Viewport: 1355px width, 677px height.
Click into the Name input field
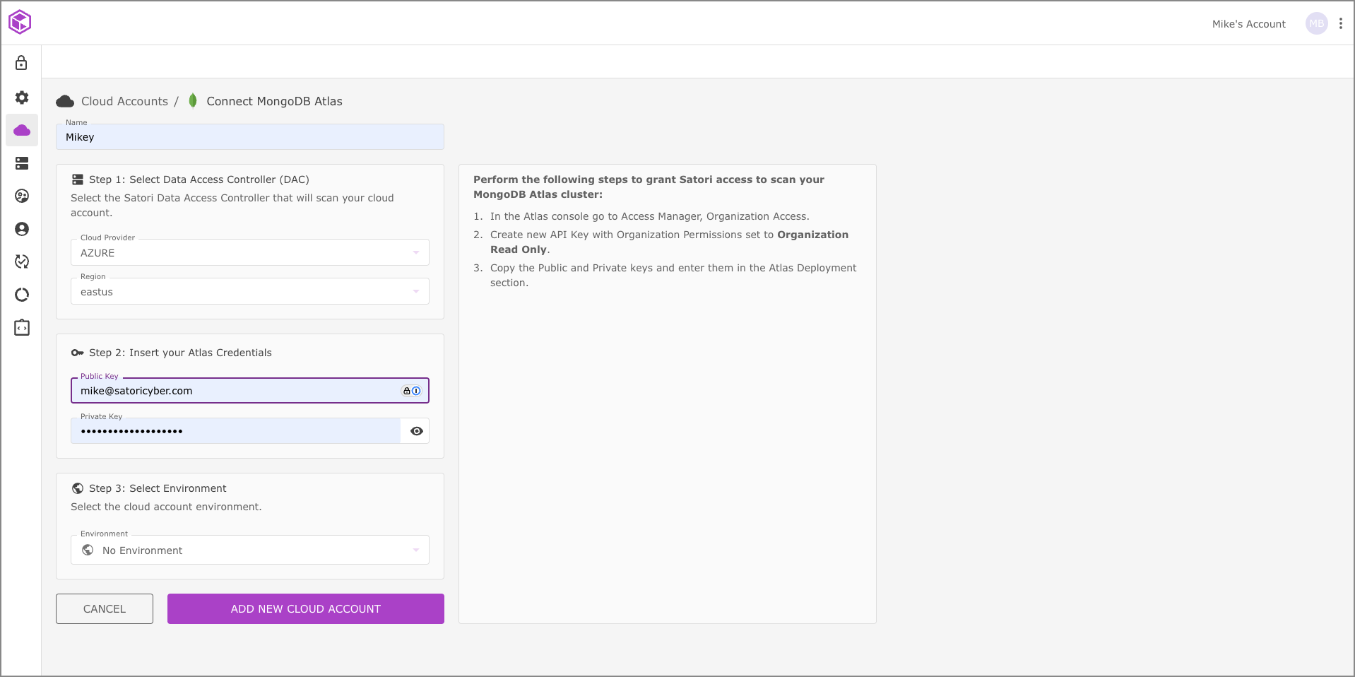point(249,137)
